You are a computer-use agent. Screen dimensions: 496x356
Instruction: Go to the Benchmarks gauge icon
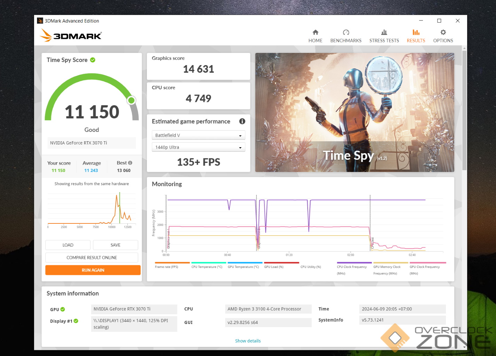coord(346,32)
